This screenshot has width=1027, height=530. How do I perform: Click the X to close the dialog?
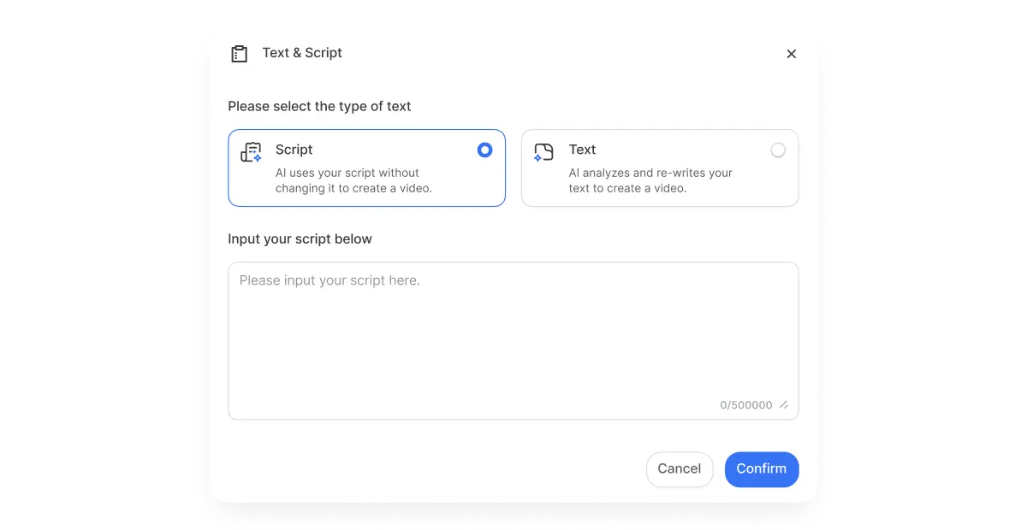click(x=792, y=53)
